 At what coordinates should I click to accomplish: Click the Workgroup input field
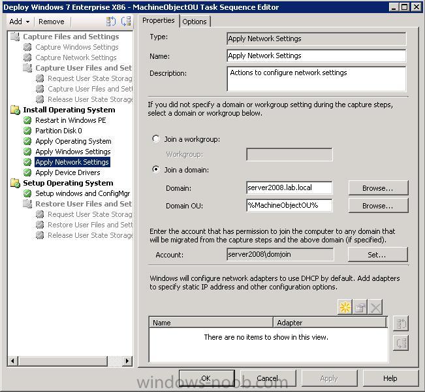point(289,154)
